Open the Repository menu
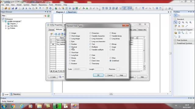Image resolution: width=195 pixels, height=109 pixels. coord(43,5)
